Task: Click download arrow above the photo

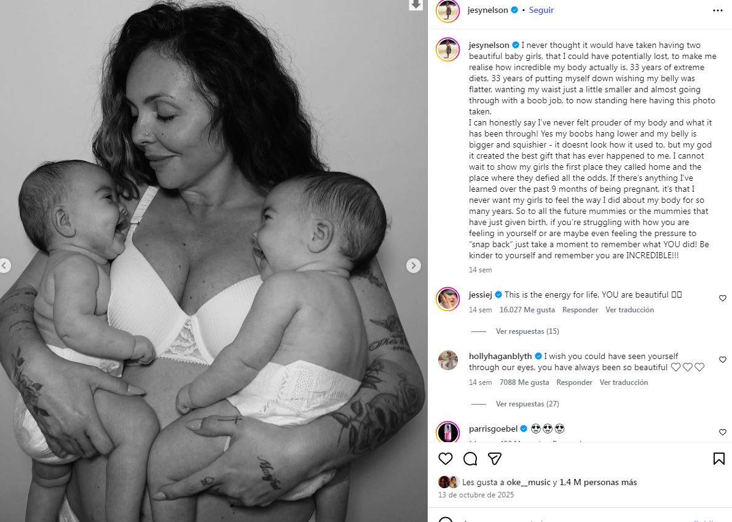Action: (x=415, y=5)
